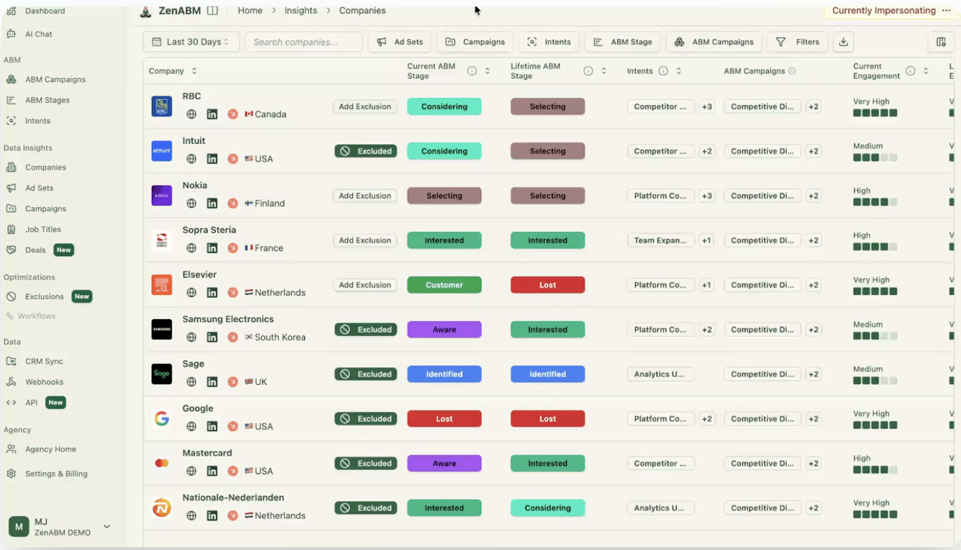961x550 pixels.
Task: Open Mastercard HubSpot record icon
Action: pyautogui.click(x=232, y=471)
